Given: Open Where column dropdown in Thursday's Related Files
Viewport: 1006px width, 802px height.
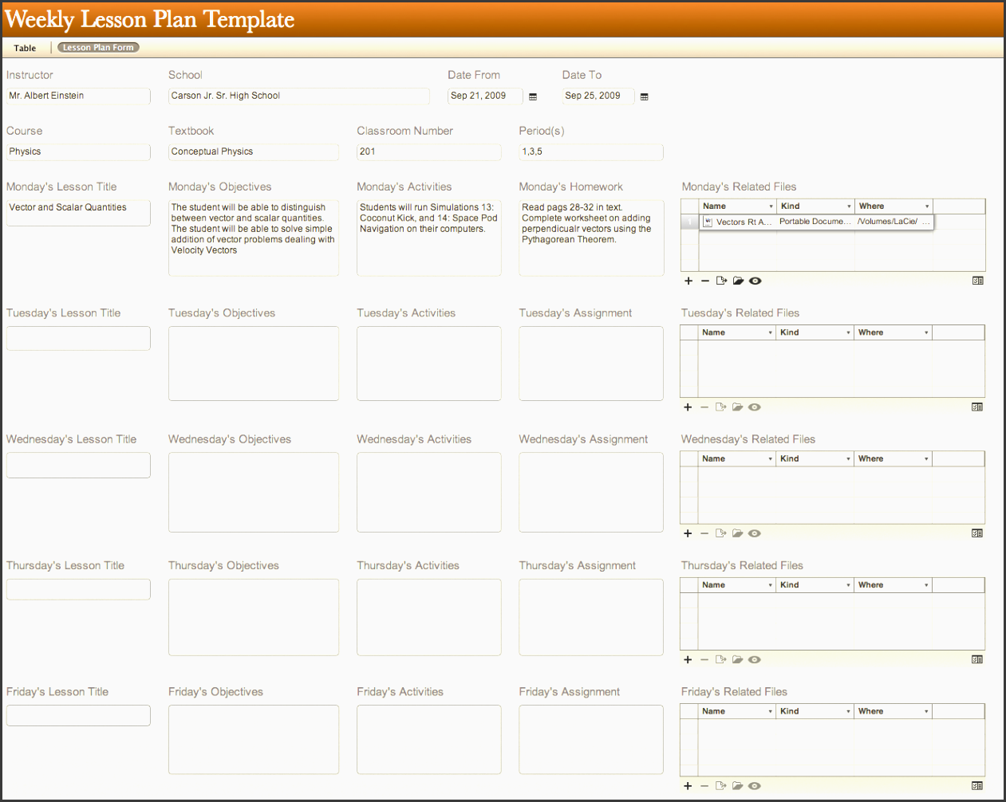Looking at the screenshot, I should click(926, 585).
